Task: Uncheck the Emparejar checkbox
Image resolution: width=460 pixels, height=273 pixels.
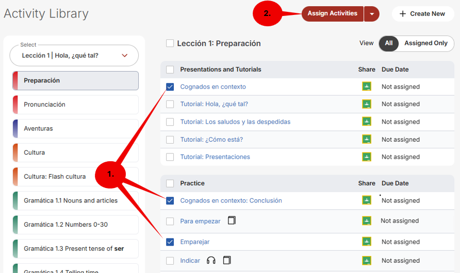Action: tap(170, 242)
